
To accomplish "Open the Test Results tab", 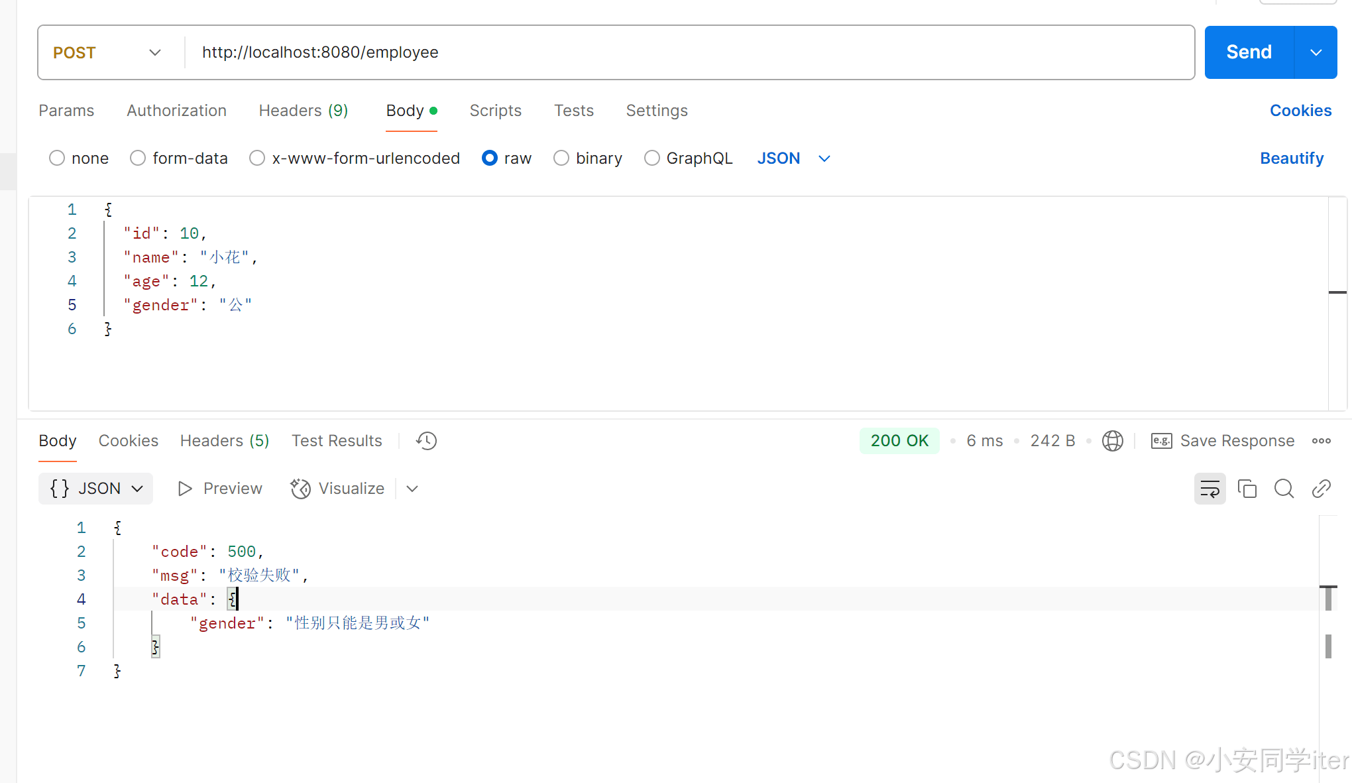I will [x=337, y=441].
